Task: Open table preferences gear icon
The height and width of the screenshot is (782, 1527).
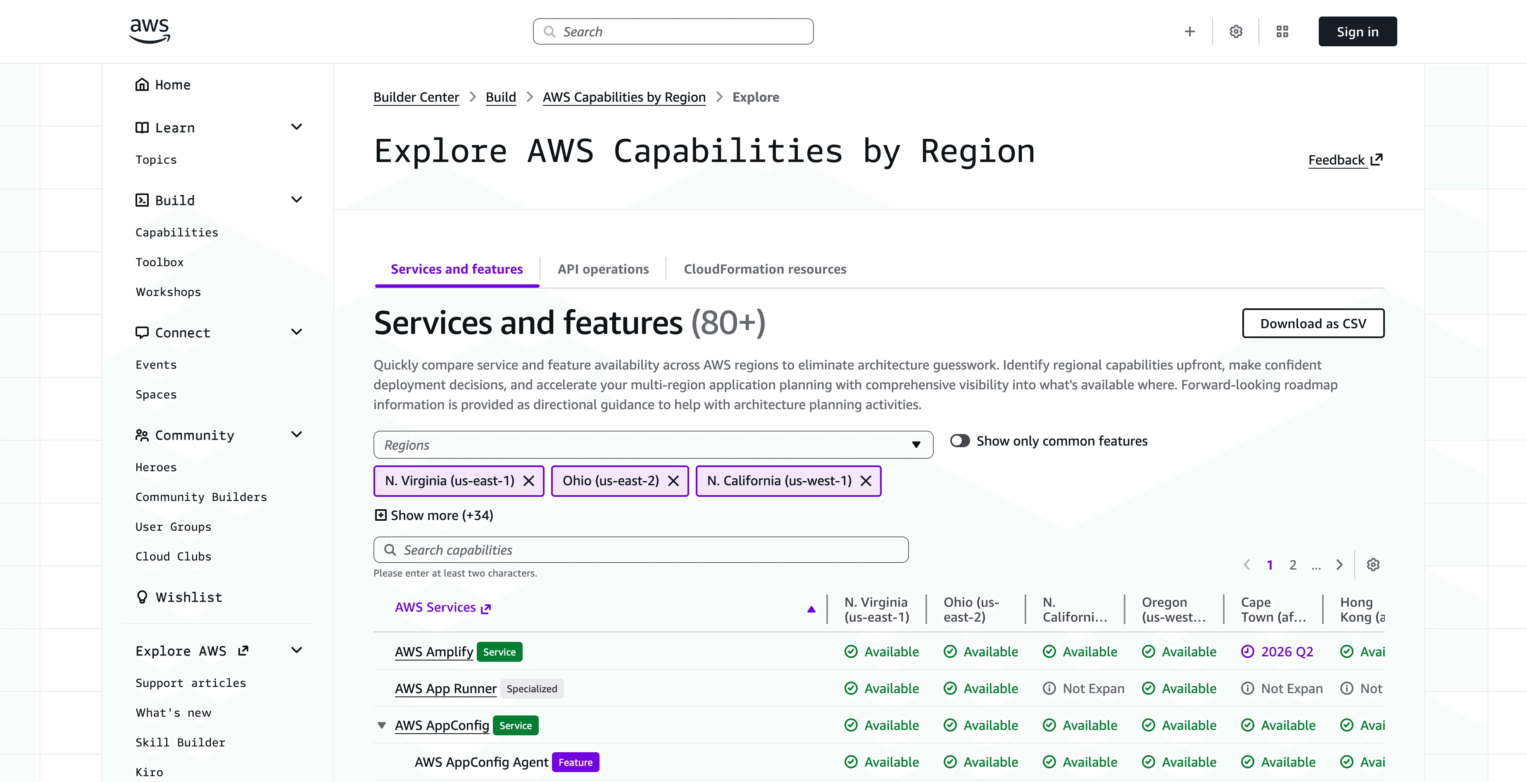Action: point(1373,565)
